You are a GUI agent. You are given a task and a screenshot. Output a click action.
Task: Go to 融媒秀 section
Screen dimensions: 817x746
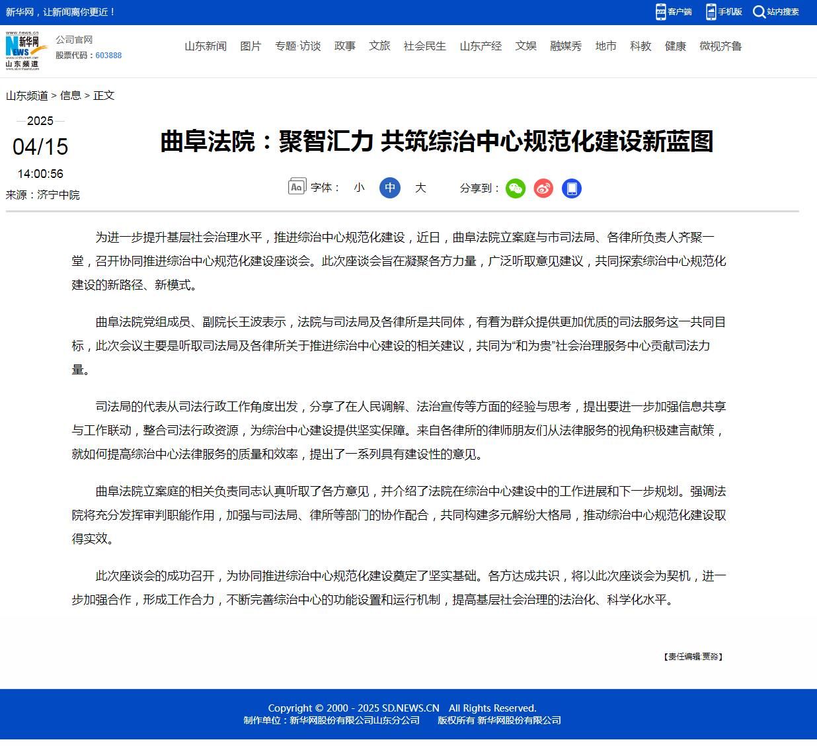pos(566,46)
